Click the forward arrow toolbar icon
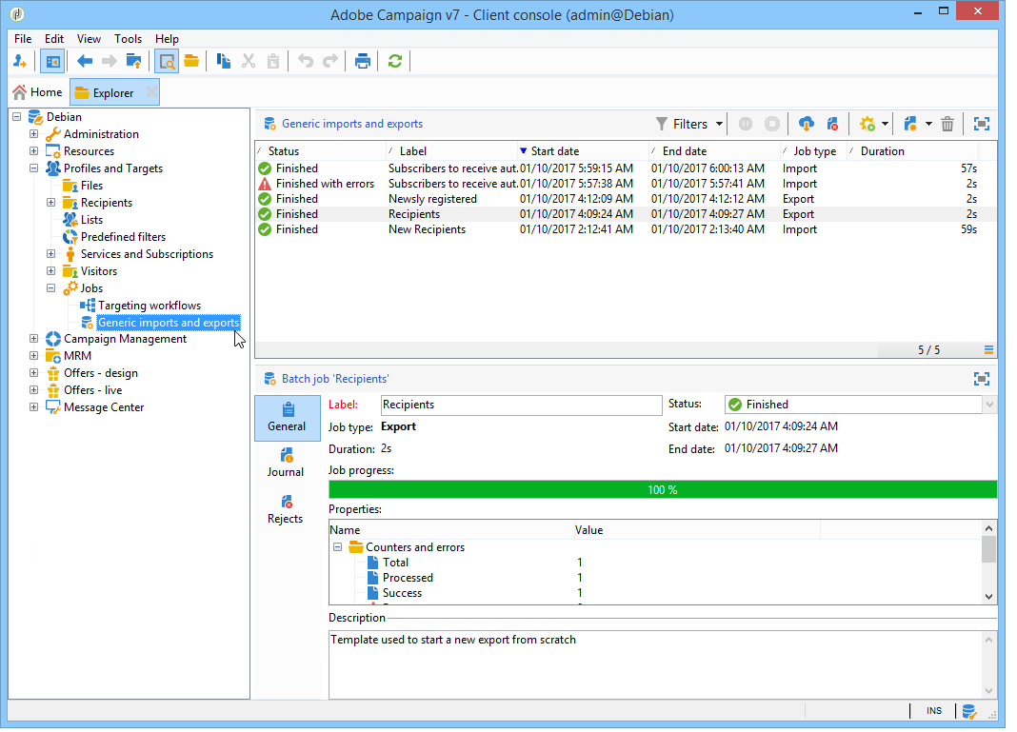Image resolution: width=1017 pixels, height=732 pixels. [x=109, y=62]
